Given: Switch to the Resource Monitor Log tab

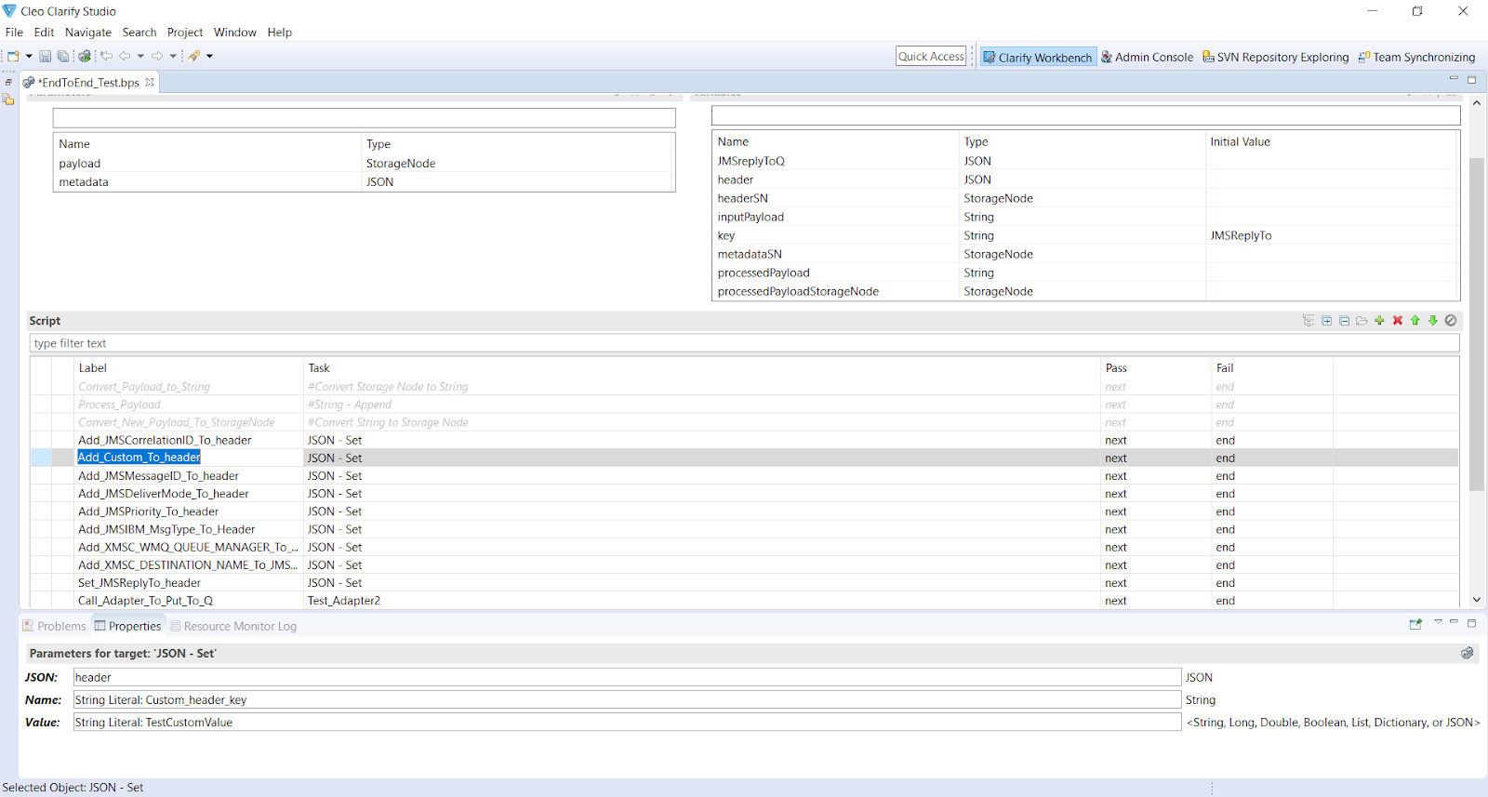Looking at the screenshot, I should coord(233,626).
